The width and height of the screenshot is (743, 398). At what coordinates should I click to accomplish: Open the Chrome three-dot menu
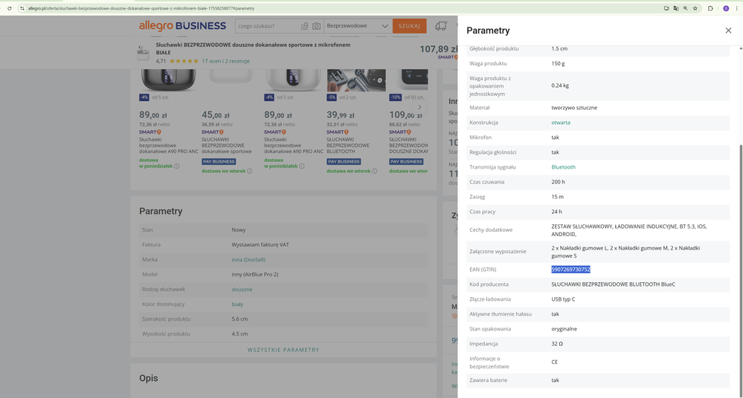pos(736,8)
